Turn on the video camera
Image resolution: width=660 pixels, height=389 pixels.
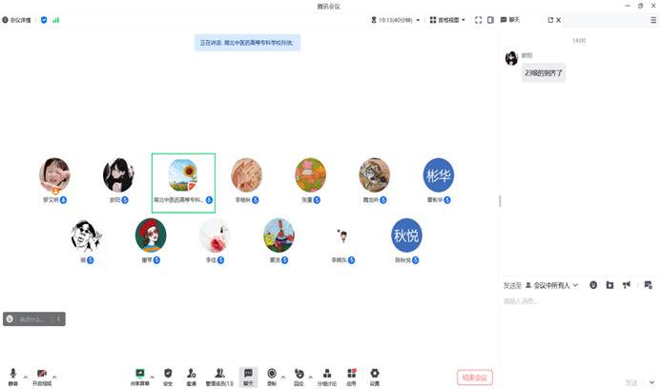42,377
